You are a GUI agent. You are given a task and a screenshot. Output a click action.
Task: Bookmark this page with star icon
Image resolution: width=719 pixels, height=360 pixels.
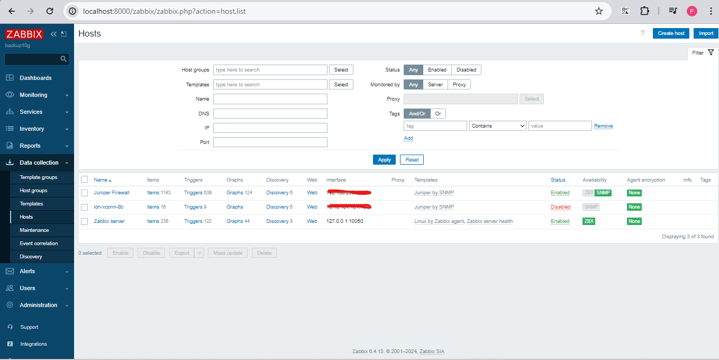[x=599, y=11]
